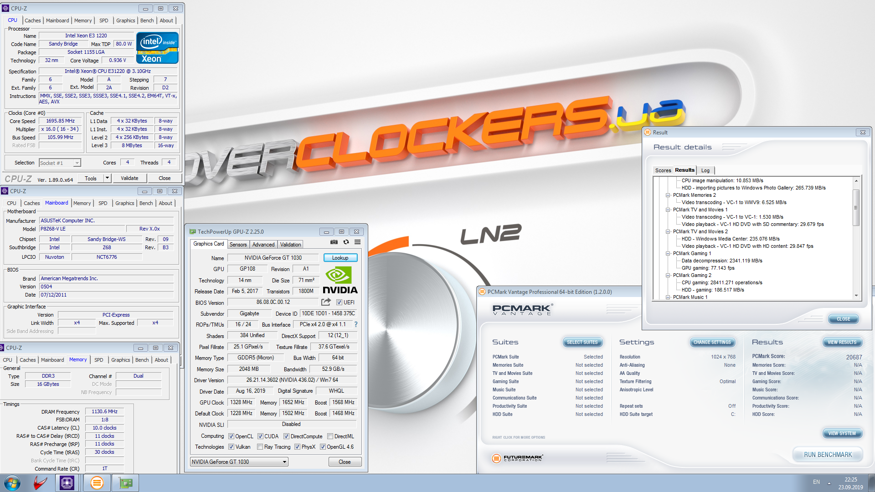Collapse the PCMark Gaming 2 tree node
Screen dimensions: 875x492
pos(668,275)
